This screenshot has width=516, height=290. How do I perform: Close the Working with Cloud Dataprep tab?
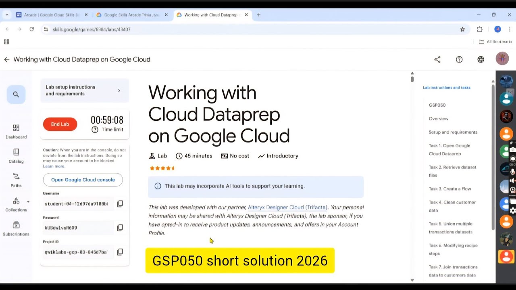[246, 15]
